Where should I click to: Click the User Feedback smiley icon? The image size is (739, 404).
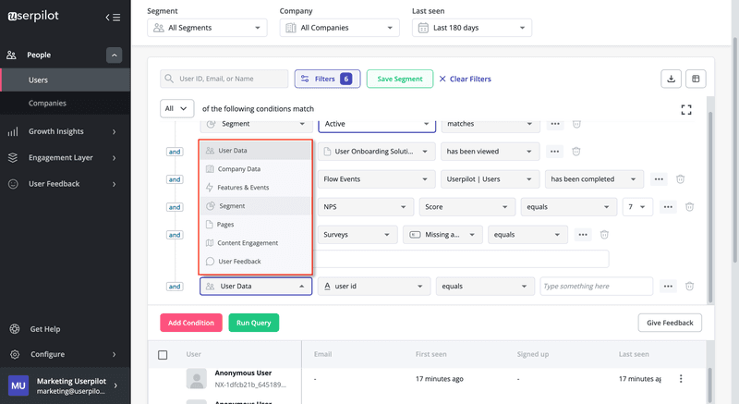[13, 184]
